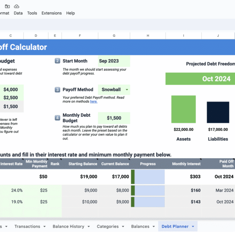Switch to the Balances sheet tab
This screenshot has width=235, height=235.
(x=140, y=226)
